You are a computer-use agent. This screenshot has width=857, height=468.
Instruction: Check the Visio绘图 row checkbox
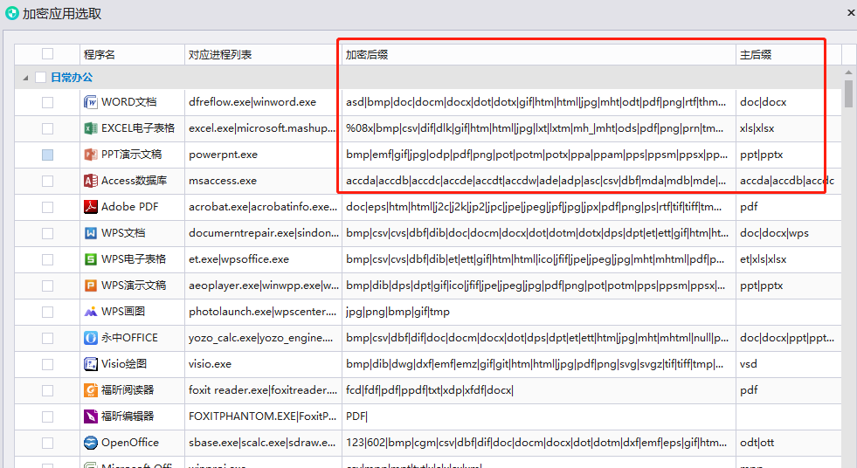coord(47,364)
